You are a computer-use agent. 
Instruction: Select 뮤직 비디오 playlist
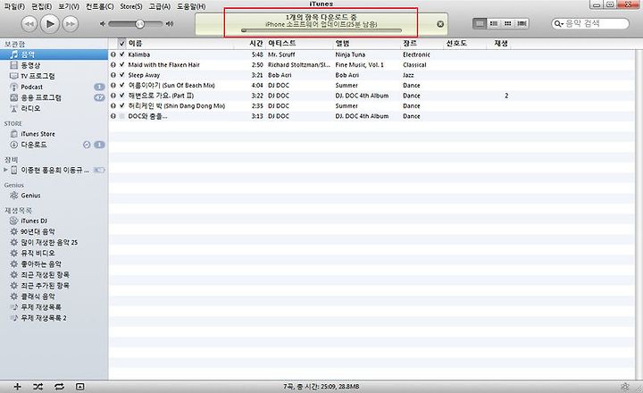[x=54, y=253]
